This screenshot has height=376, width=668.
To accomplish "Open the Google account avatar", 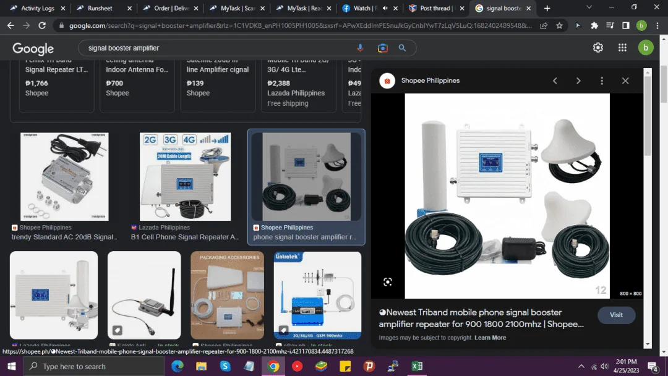I will 645,48.
